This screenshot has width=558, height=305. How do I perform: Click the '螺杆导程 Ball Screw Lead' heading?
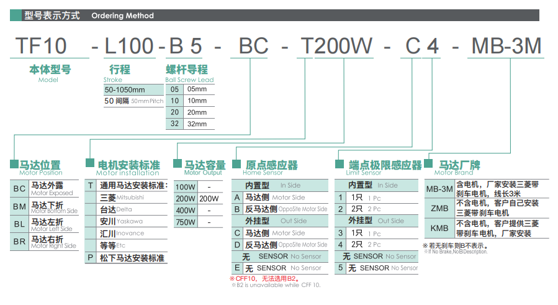click(x=189, y=73)
